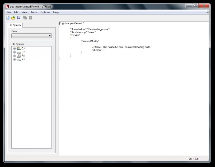215x167 pixels.
Task: Click the New file toolbar icon
Action: click(8, 18)
